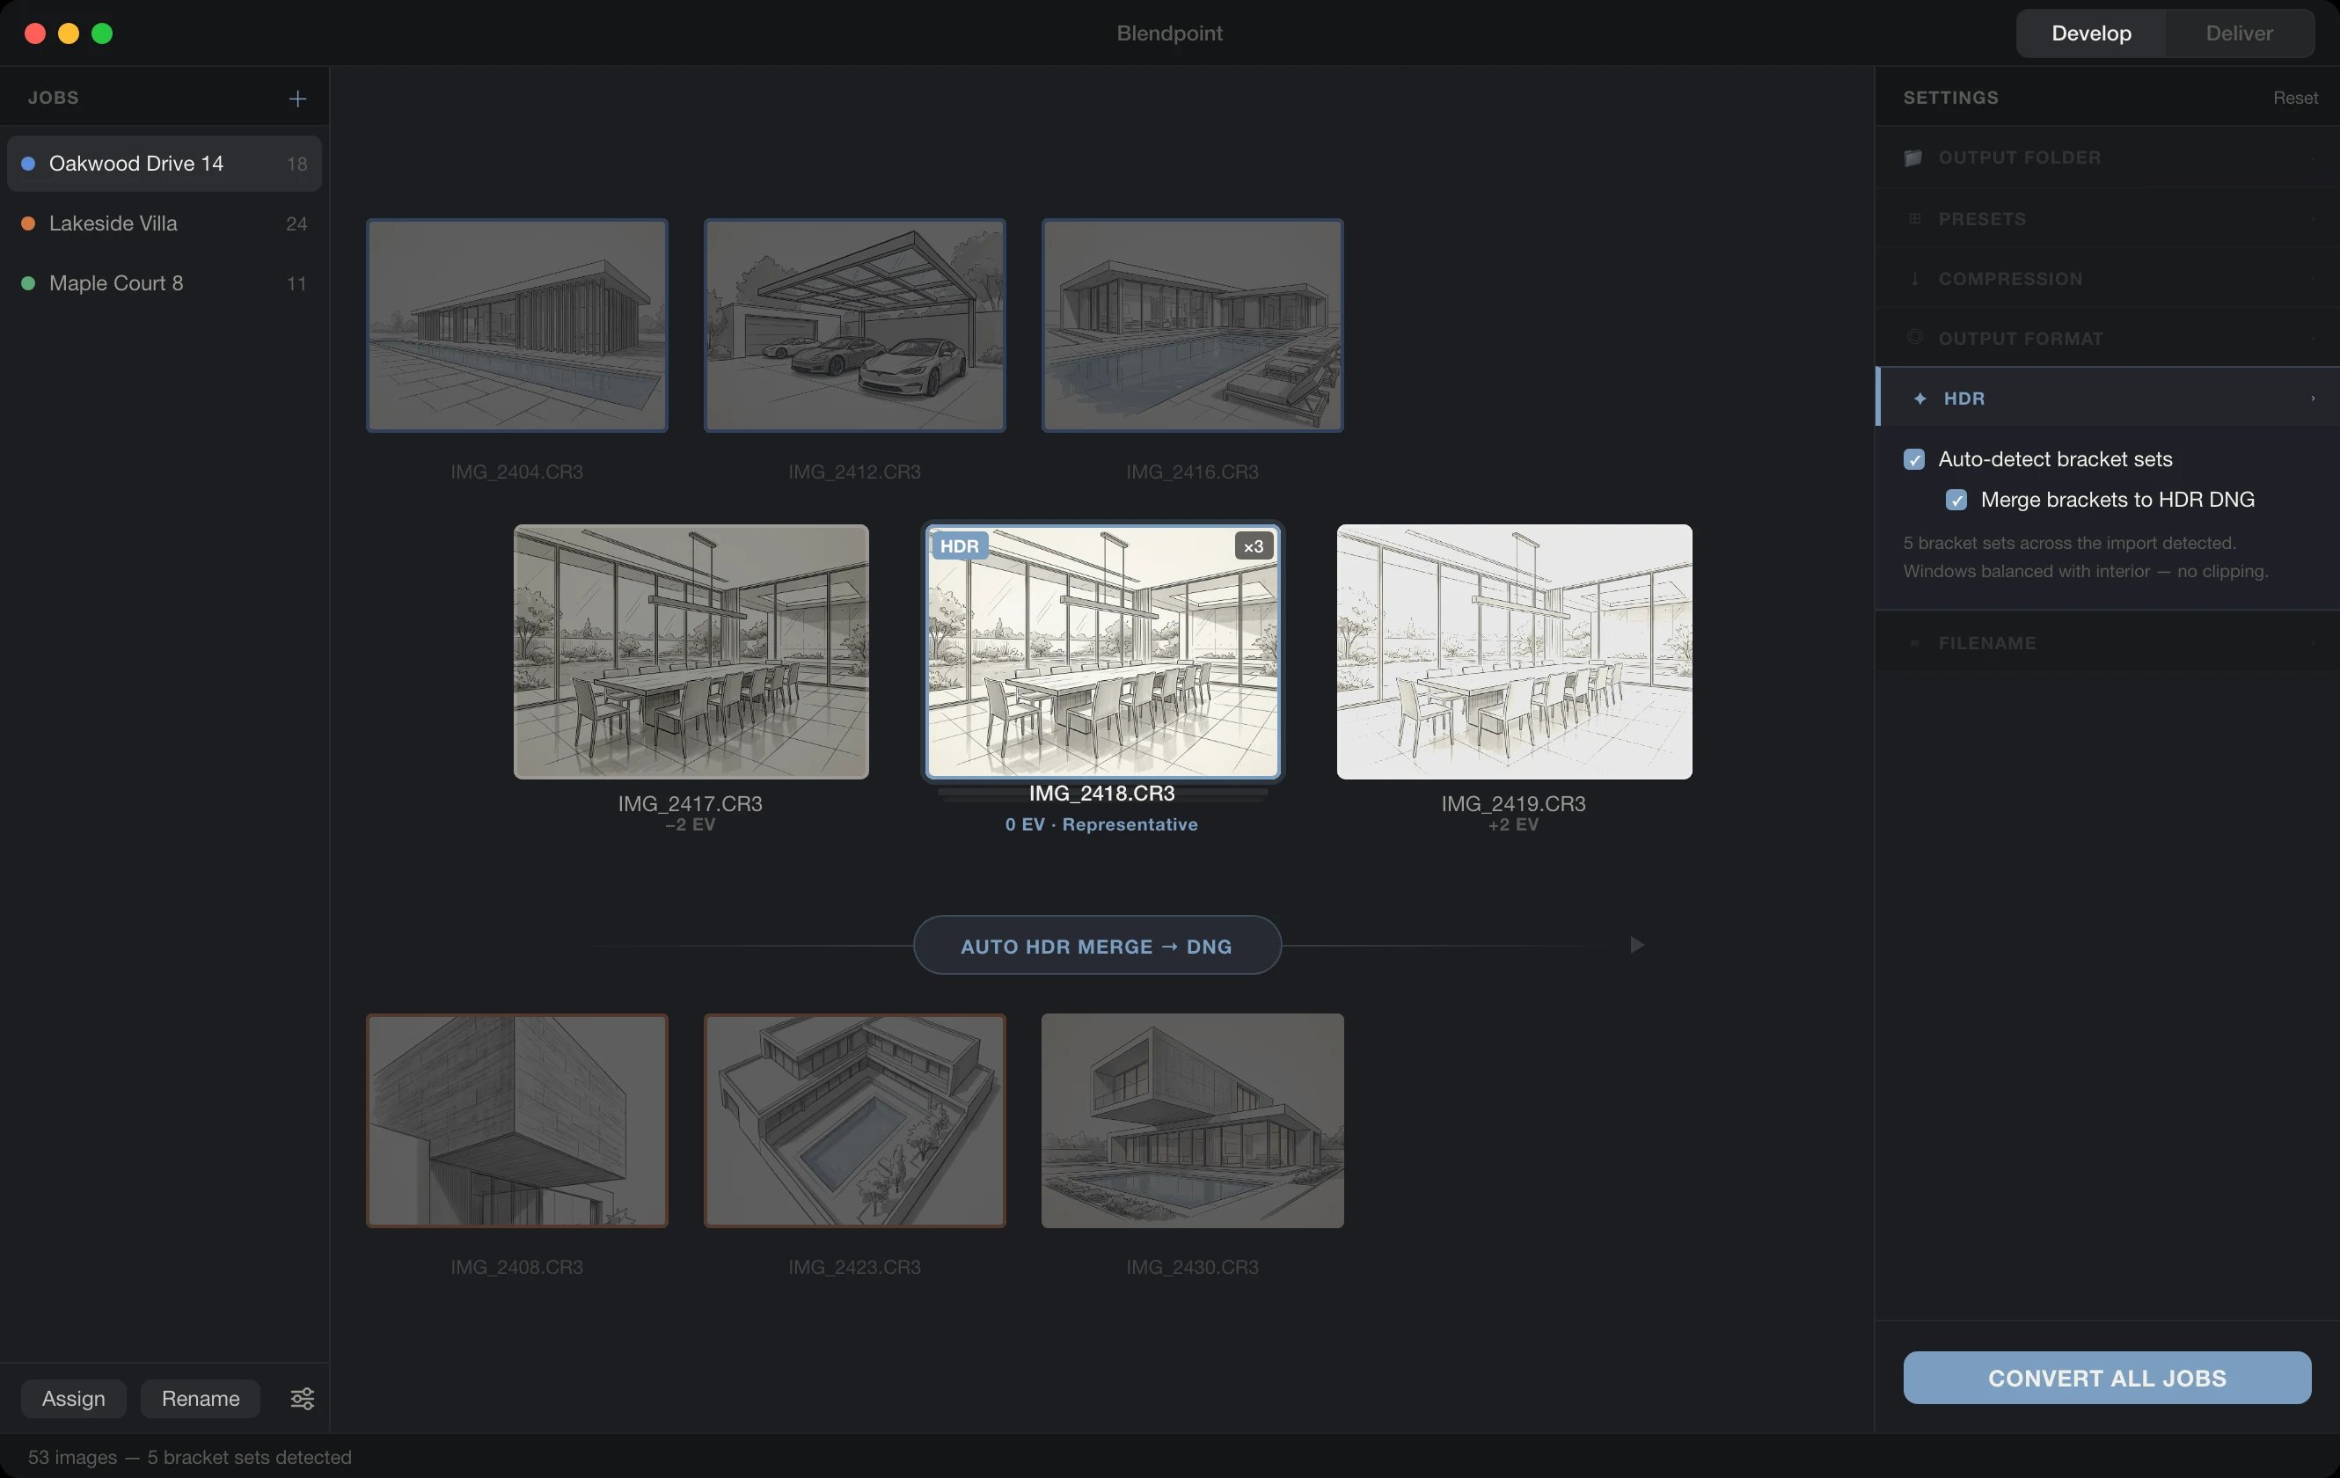The height and width of the screenshot is (1478, 2340).
Task: Select thumbnail IMG_2423.CR3 aerial view
Action: 855,1121
